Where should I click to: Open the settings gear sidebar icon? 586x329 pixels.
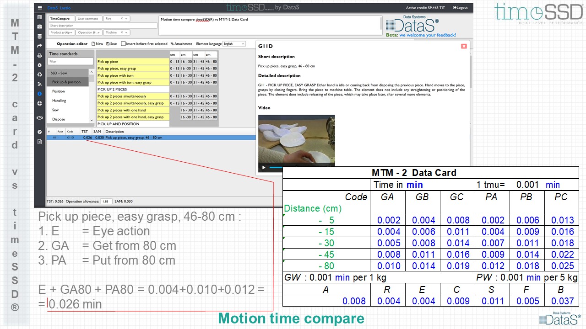point(40,65)
